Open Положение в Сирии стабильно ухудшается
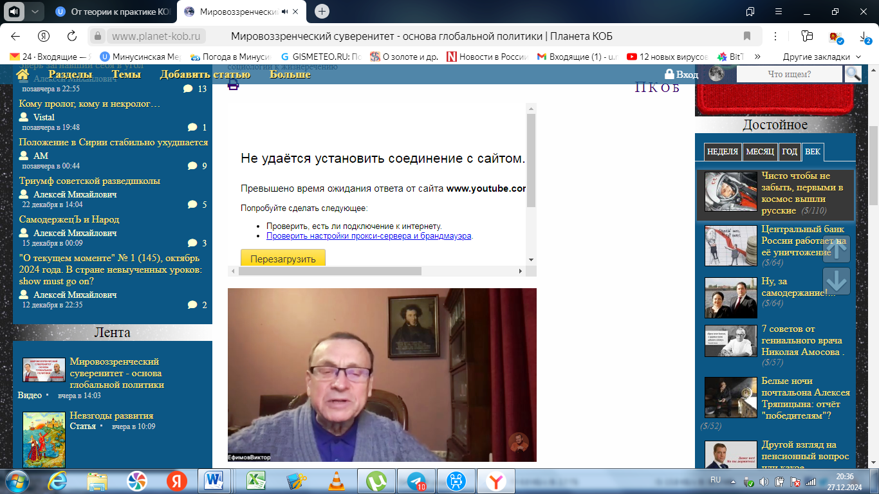The width and height of the screenshot is (879, 494). tap(114, 142)
